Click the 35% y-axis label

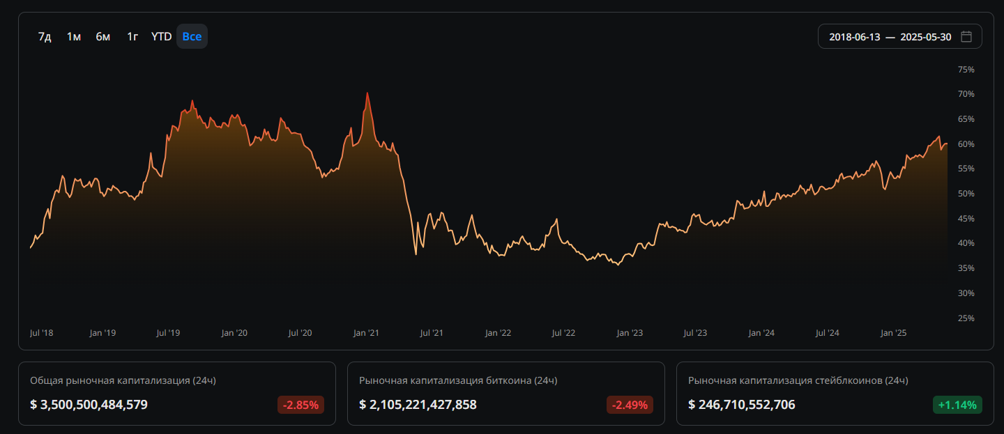(x=966, y=268)
